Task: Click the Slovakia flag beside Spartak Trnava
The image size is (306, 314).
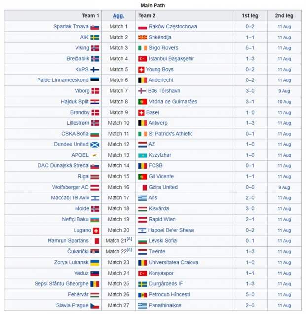Action: click(95, 27)
